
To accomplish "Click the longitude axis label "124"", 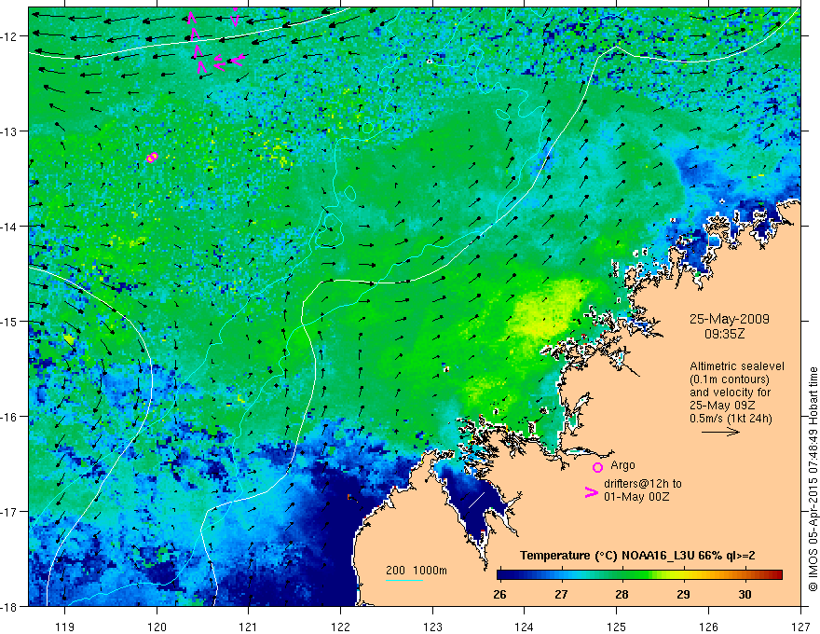I will 525,627.
